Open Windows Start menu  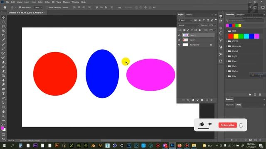pyautogui.click(x=4, y=146)
